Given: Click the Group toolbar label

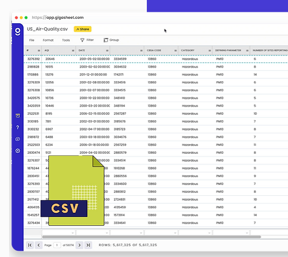Looking at the screenshot, I should (x=114, y=40).
